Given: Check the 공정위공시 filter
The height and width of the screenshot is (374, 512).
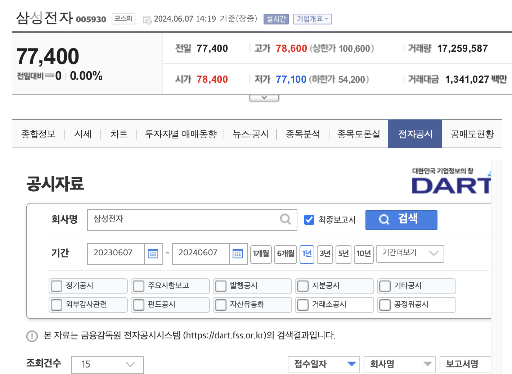Looking at the screenshot, I should pos(385,305).
